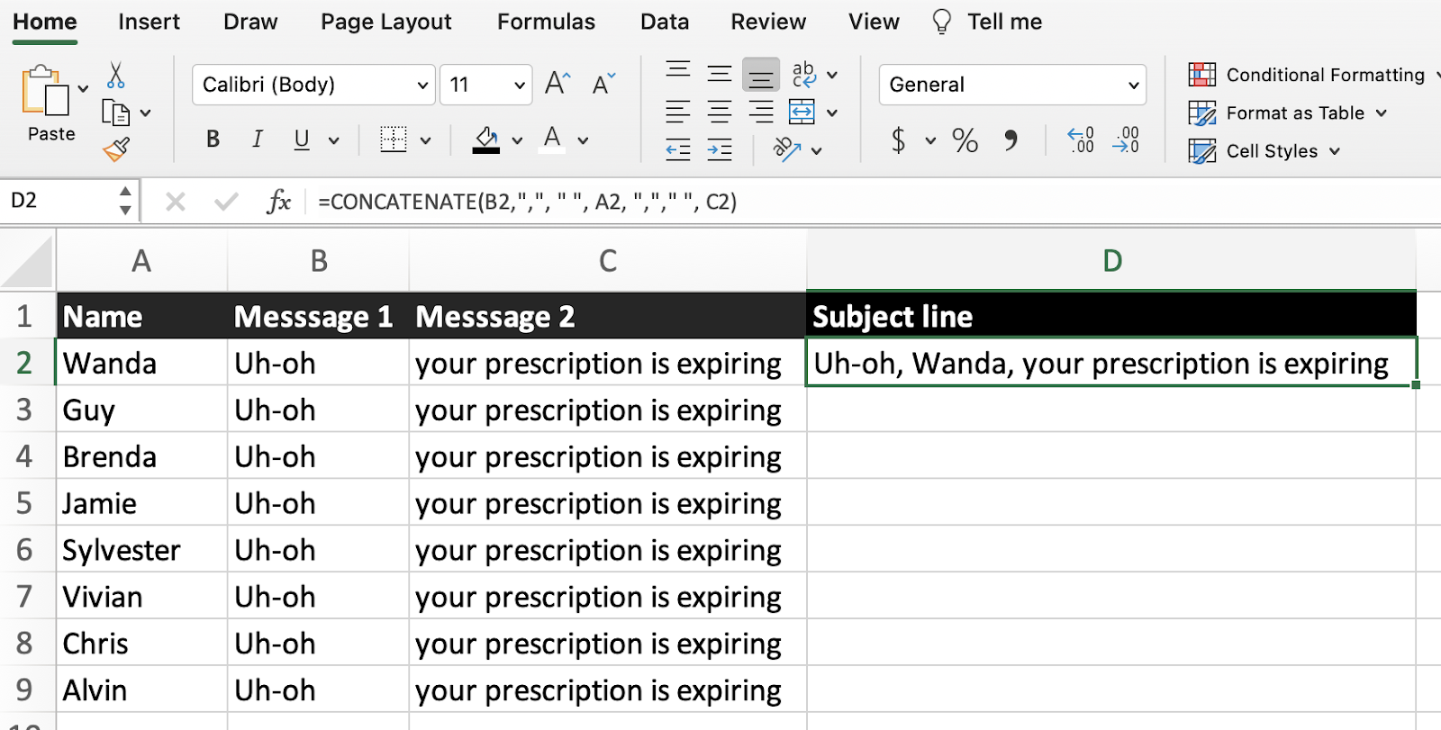This screenshot has width=1441, height=730.
Task: Open the Page Layout tab
Action: (385, 22)
